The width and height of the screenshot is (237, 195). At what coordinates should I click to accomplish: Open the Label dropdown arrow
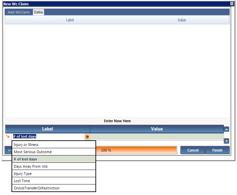(87, 137)
